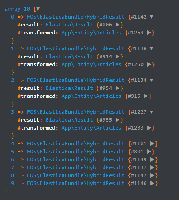179x200 pixels.
Task: Click object id #1138
Action: 139,48
